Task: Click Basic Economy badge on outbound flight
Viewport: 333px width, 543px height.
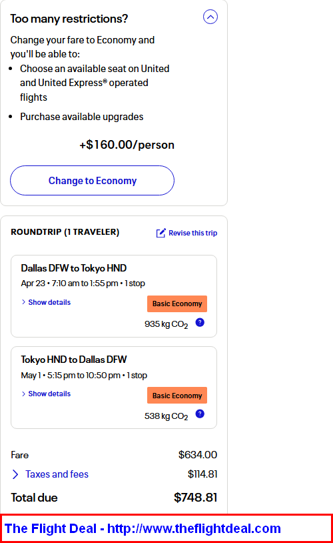Action: [177, 304]
